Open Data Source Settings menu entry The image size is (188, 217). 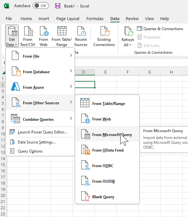coord(40,142)
